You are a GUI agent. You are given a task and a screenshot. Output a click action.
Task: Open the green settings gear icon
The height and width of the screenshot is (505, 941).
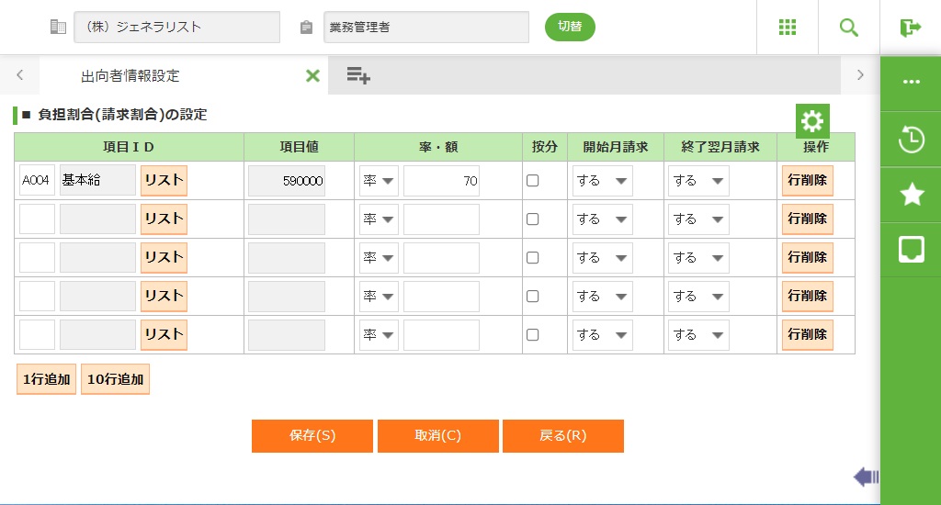(x=812, y=121)
